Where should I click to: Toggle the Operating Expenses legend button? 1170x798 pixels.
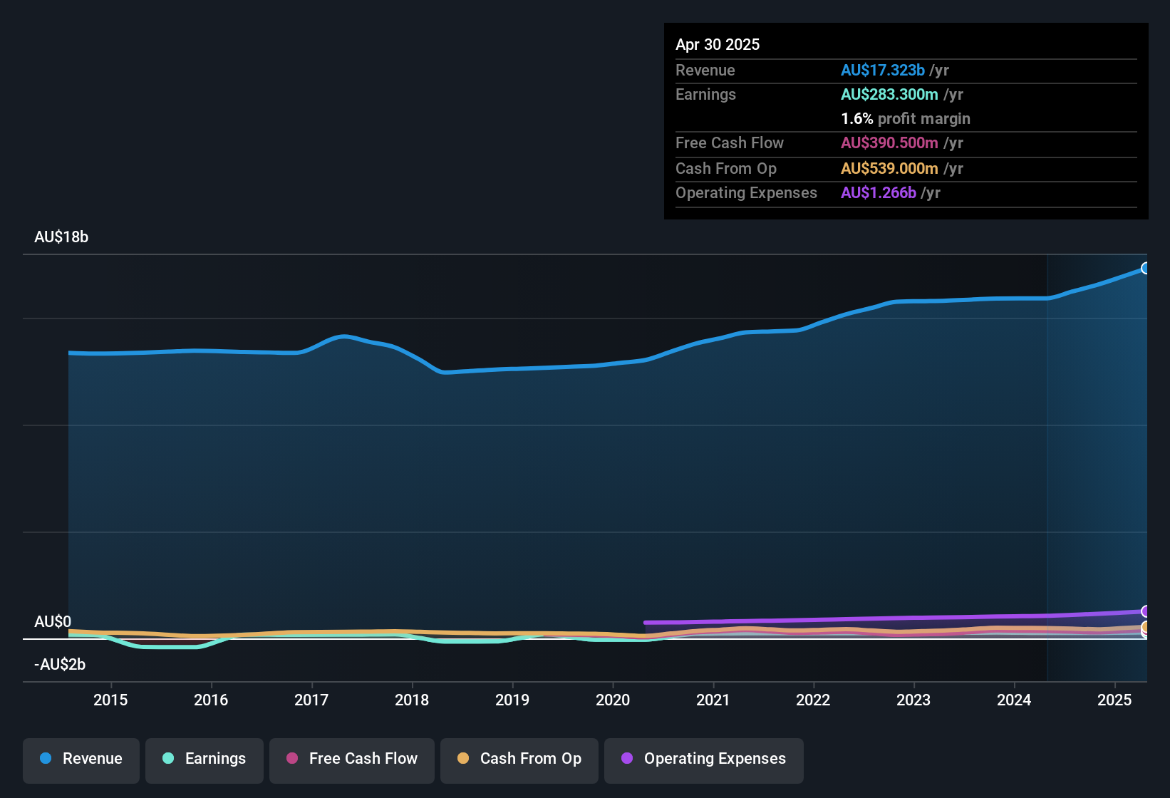[704, 760]
